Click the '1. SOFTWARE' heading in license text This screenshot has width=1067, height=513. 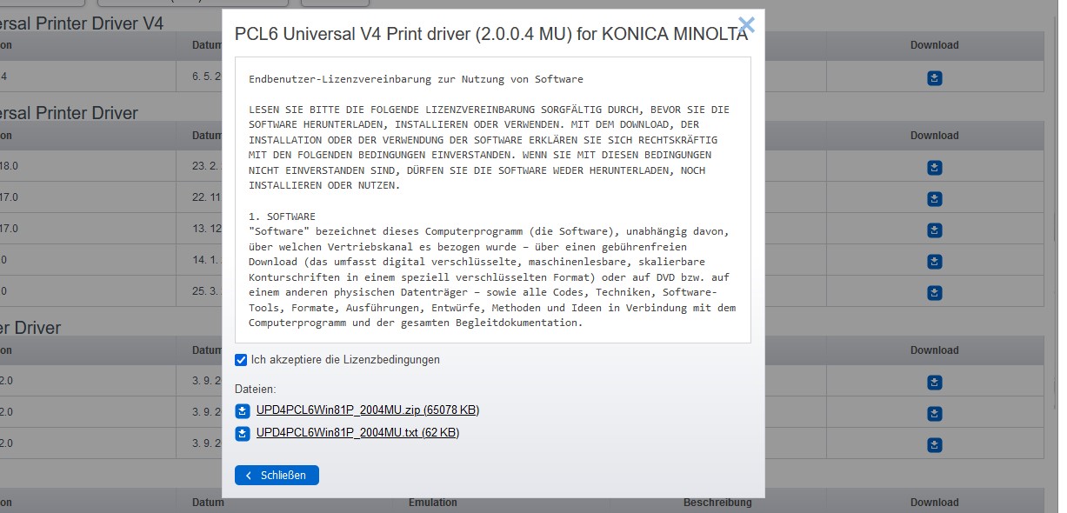point(283,216)
